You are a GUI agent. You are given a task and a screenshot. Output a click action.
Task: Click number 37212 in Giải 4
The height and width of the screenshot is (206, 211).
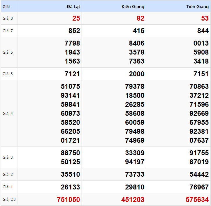[199, 95]
